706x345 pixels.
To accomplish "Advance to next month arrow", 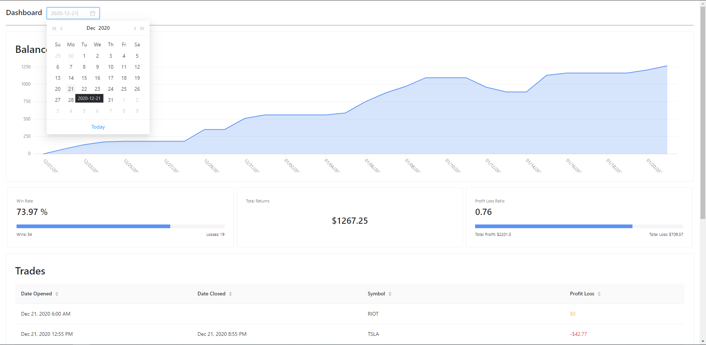I will coord(135,28).
